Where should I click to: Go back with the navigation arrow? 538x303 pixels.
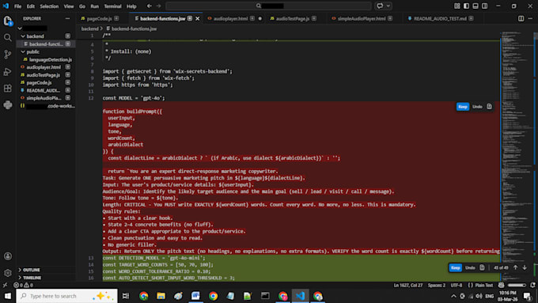coord(150,6)
